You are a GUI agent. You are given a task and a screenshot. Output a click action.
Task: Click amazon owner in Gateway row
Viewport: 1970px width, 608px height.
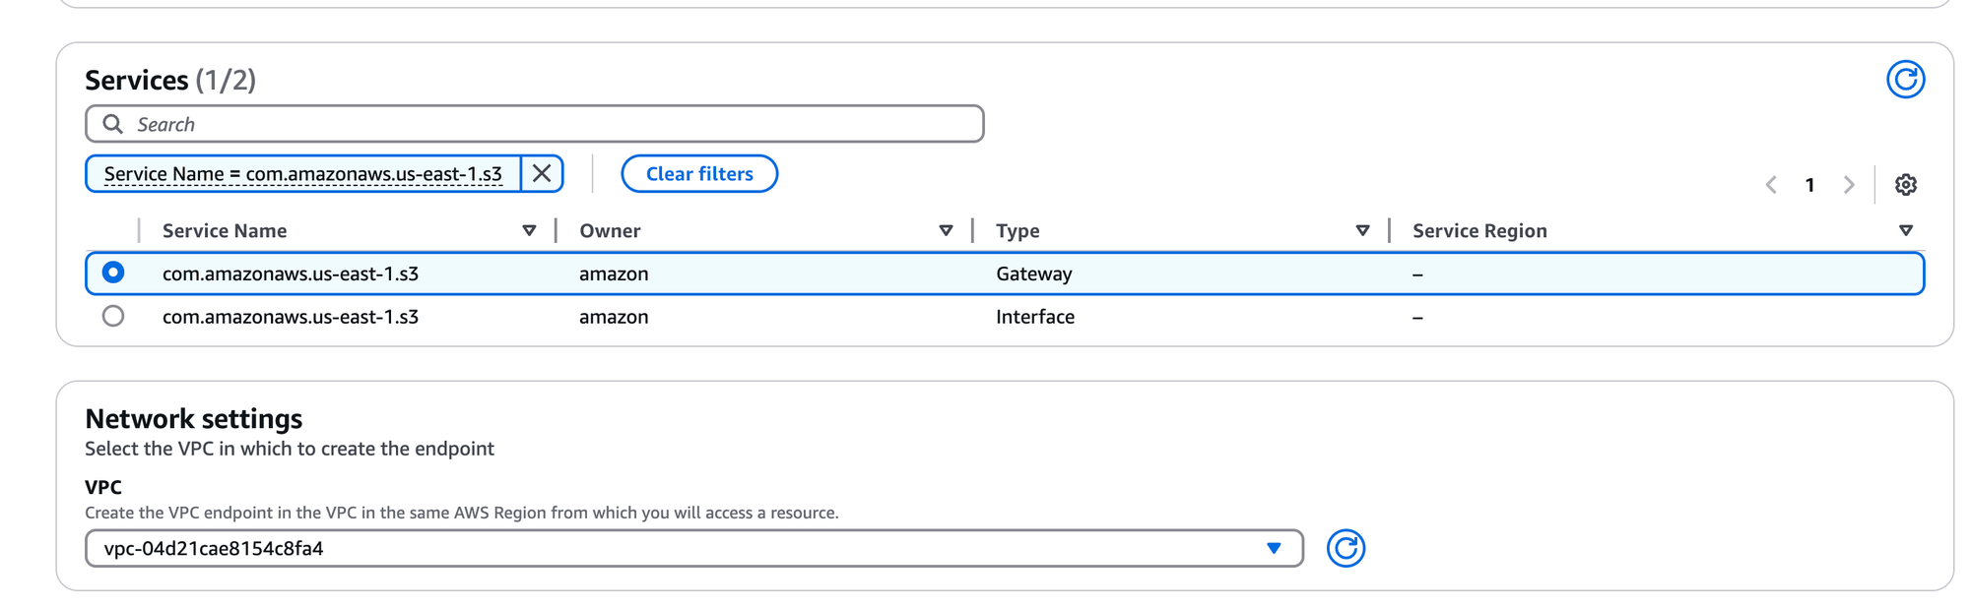coord(614,274)
